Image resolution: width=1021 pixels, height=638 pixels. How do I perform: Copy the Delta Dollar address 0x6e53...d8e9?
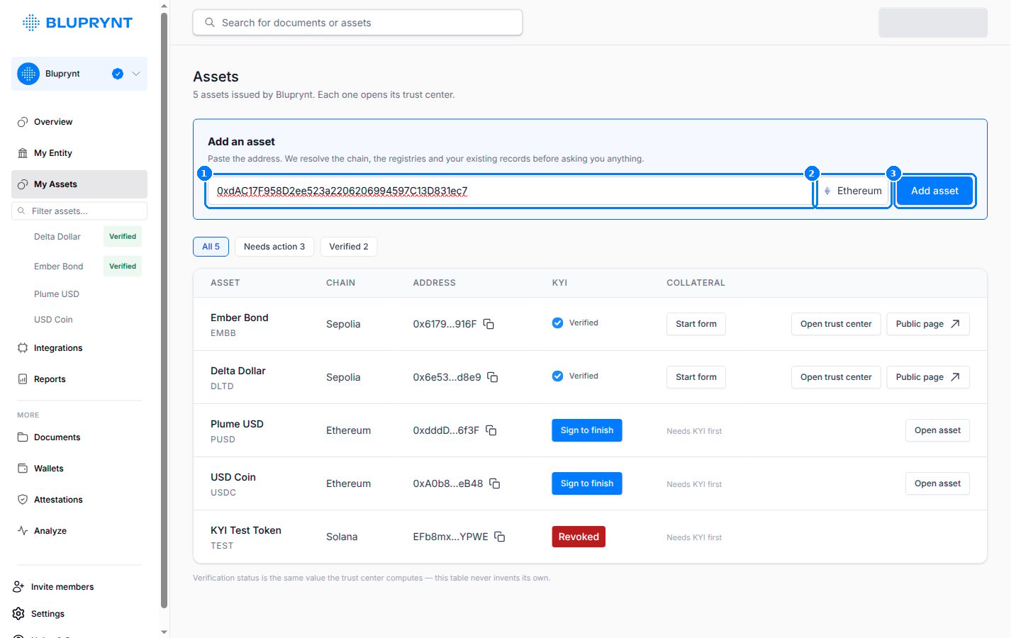coord(493,377)
